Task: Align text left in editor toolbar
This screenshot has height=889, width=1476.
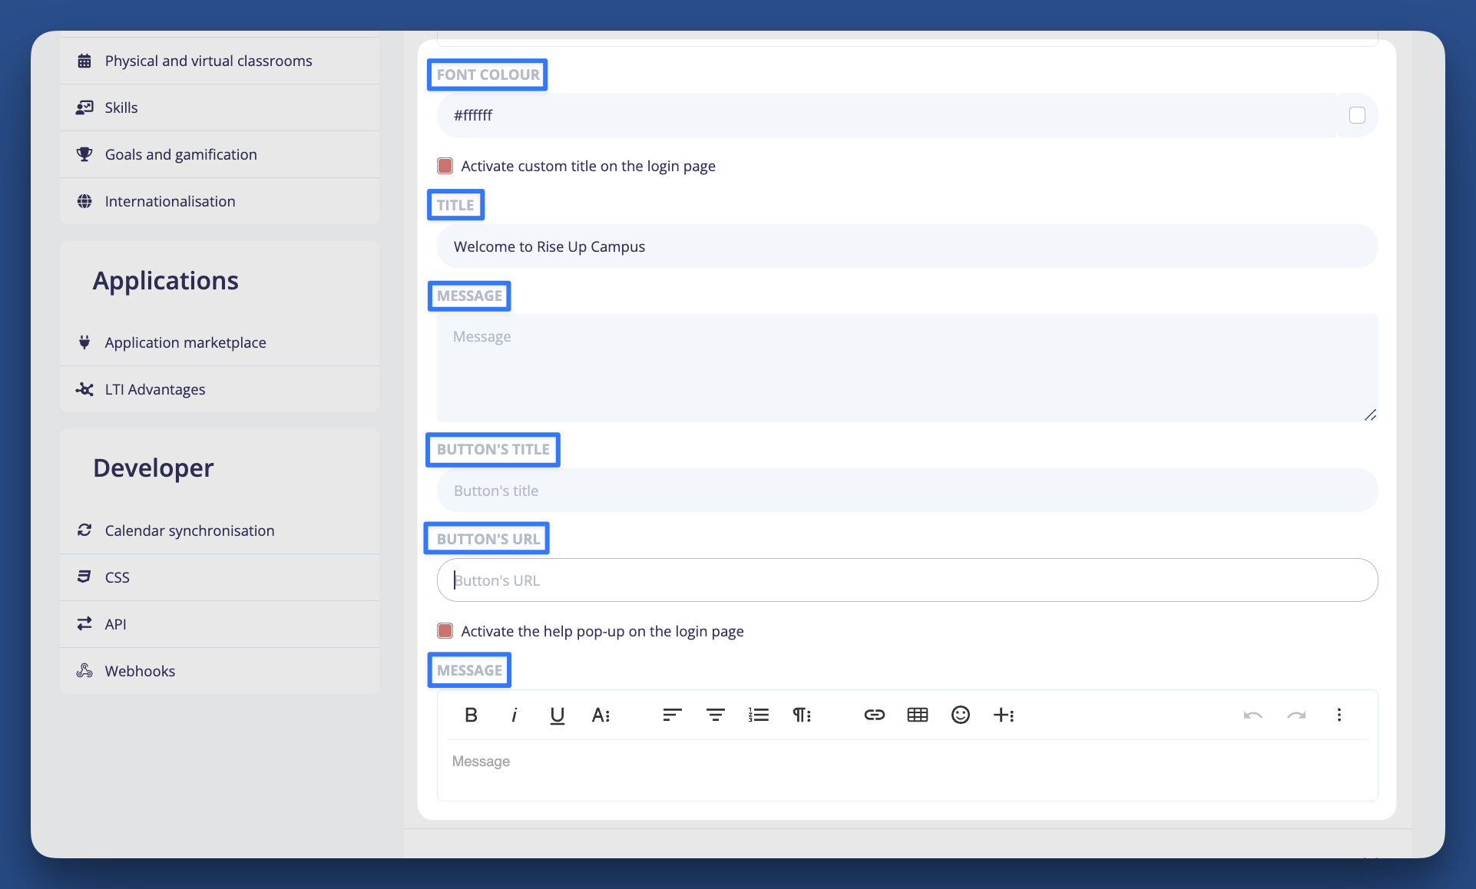Action: tap(672, 715)
